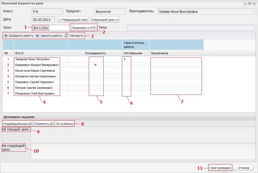Click the Урок field ID412396

51,28
